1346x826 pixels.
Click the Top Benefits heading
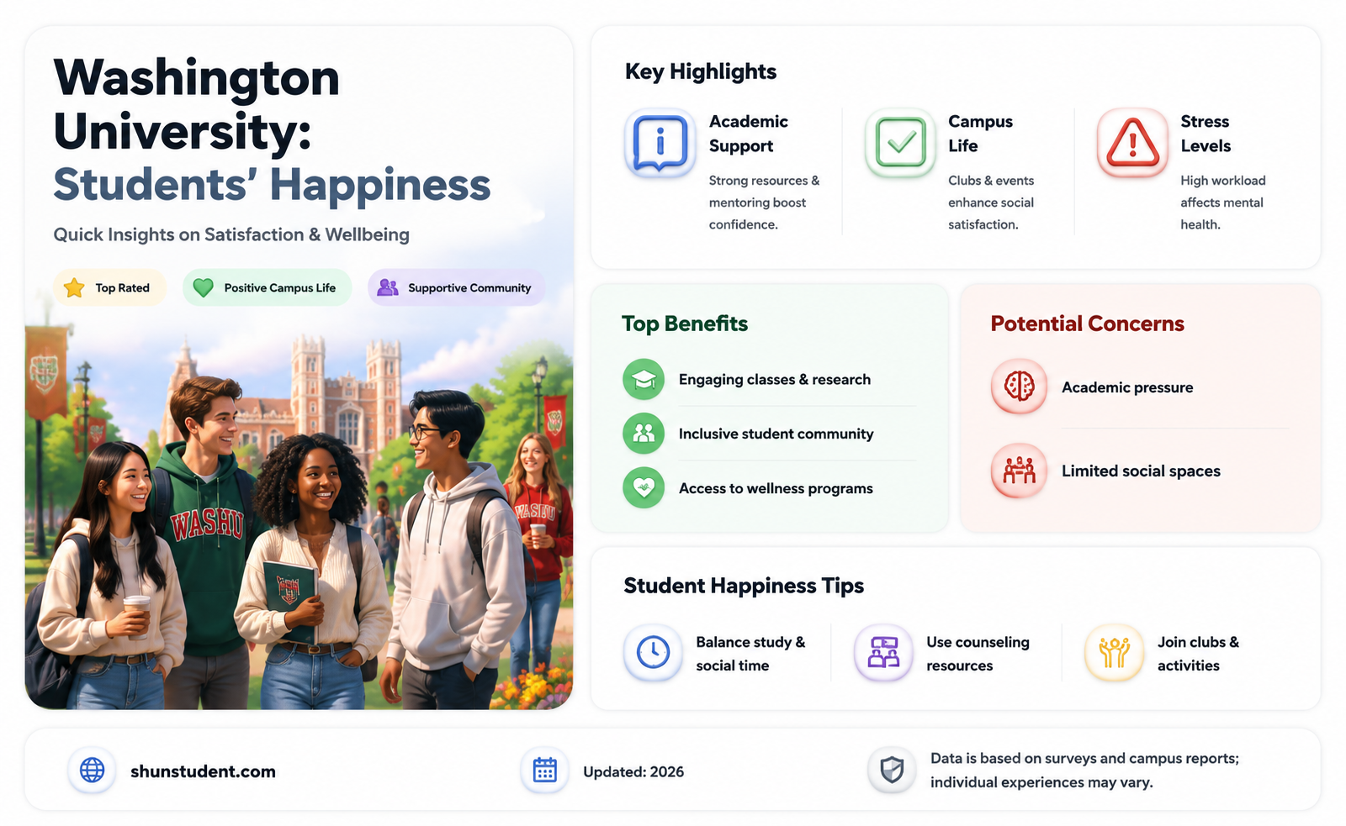[685, 324]
